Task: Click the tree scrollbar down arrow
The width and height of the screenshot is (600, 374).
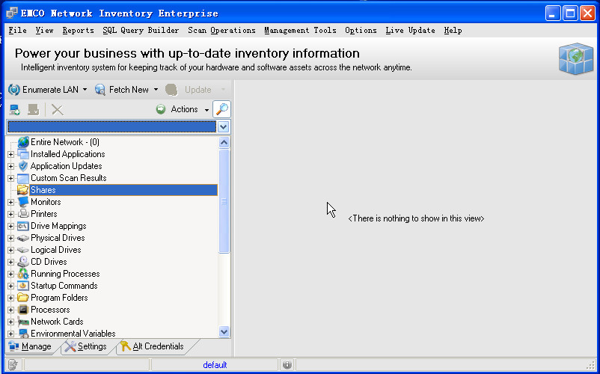Action: (224, 331)
